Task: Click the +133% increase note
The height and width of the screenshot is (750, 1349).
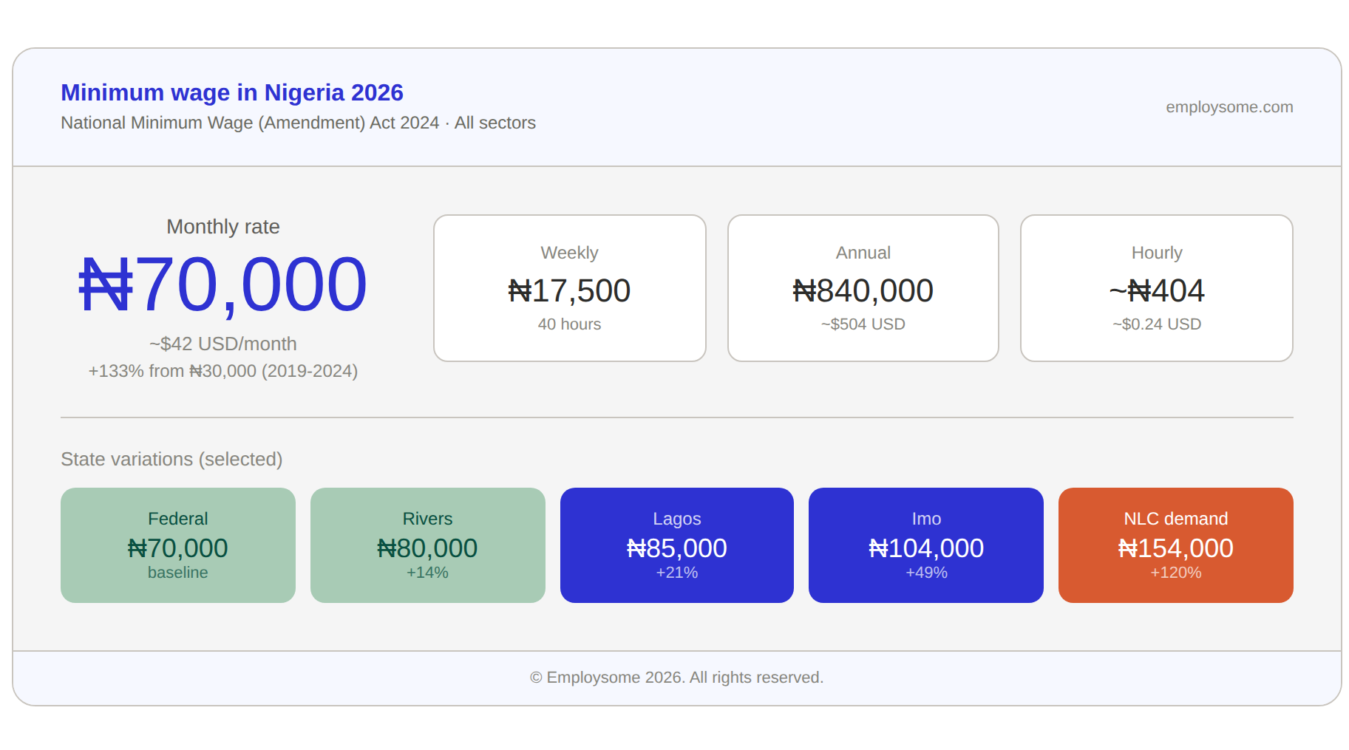Action: pos(223,372)
